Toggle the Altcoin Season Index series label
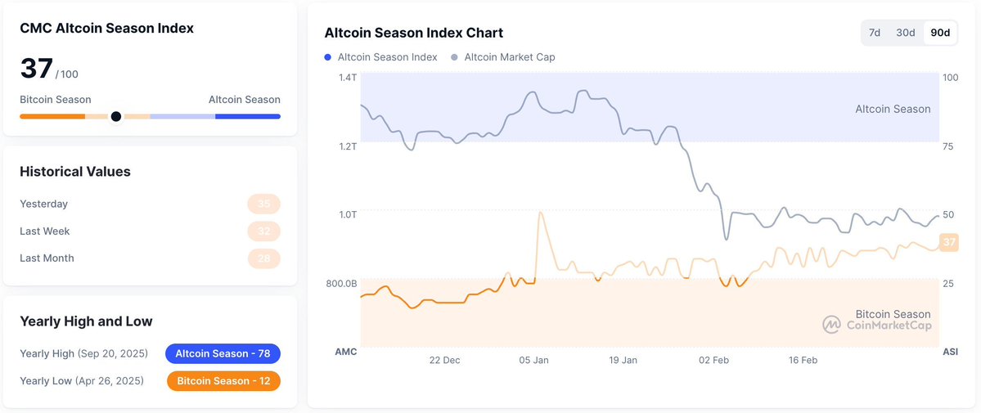Viewport: 981px width, 413px height. [387, 57]
